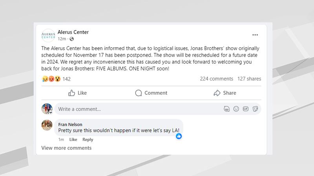314x176 pixels.
Task: Open the emoji picker in comment box
Action: (x=236, y=109)
